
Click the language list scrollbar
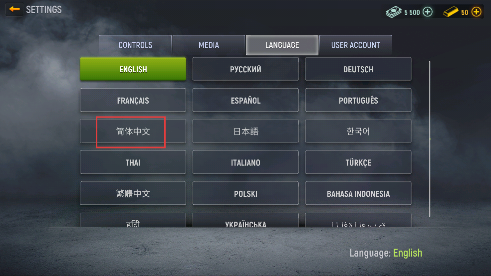[430, 139]
